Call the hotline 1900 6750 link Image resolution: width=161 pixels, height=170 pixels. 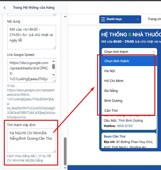(x=124, y=126)
